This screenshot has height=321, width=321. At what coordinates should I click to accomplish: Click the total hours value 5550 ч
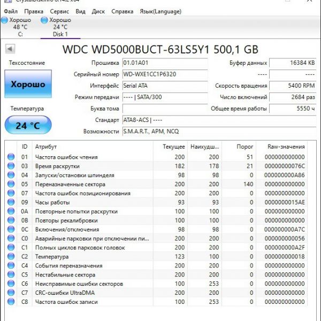pyautogui.click(x=293, y=109)
